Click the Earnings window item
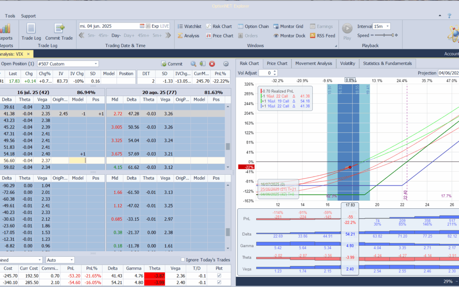 click(321, 26)
